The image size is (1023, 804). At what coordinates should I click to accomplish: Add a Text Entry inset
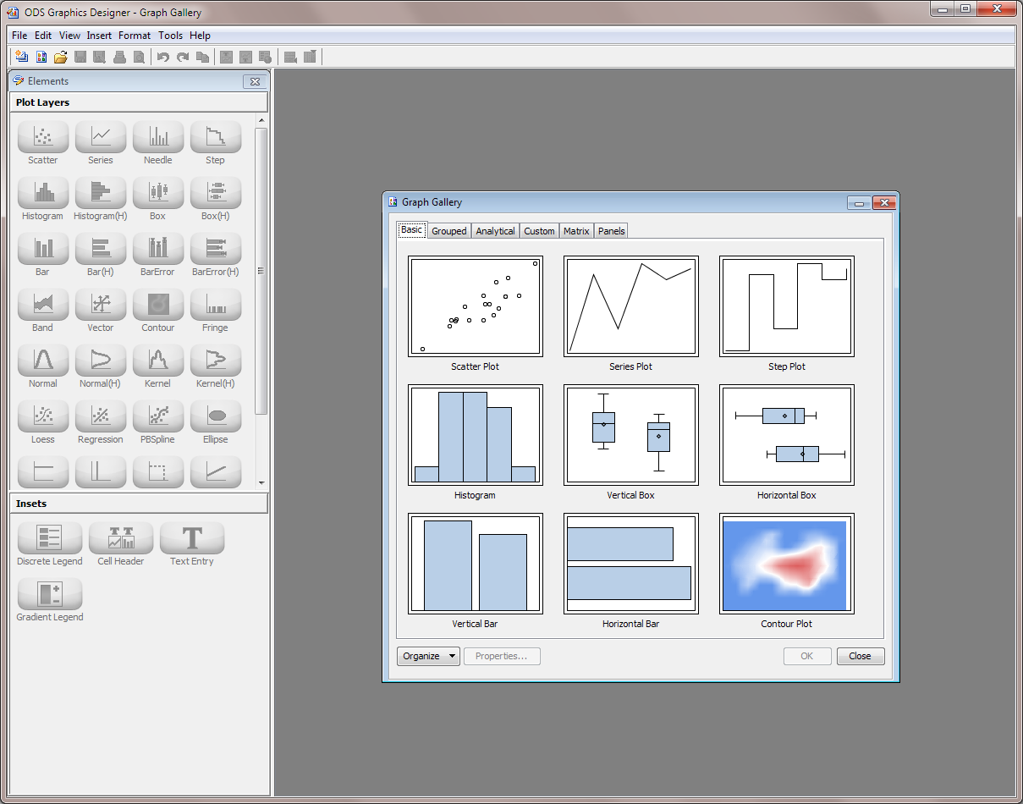pos(191,538)
